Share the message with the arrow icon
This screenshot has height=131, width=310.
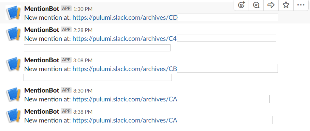pyautogui.click(x=271, y=5)
